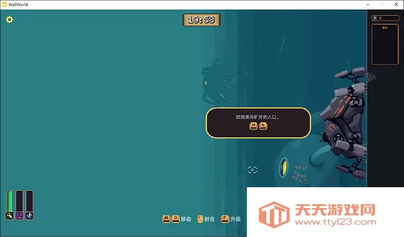Click the gauge above the lightning icon
Screen dimensions: 404x237
click(30, 201)
